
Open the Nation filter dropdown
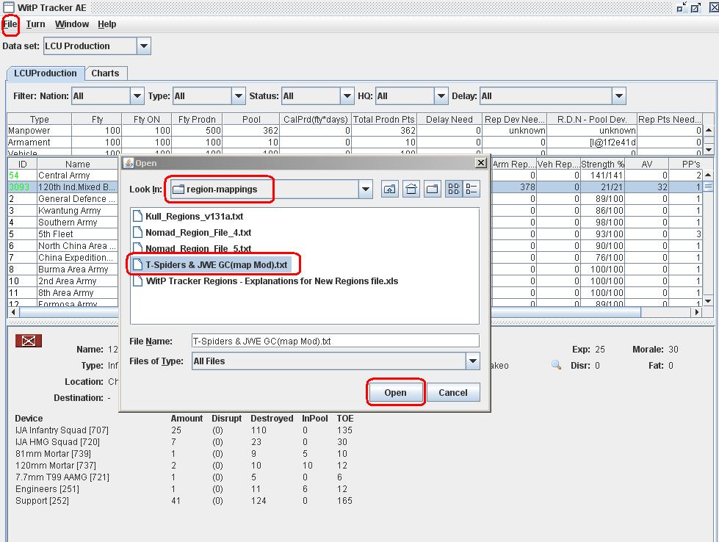click(137, 95)
